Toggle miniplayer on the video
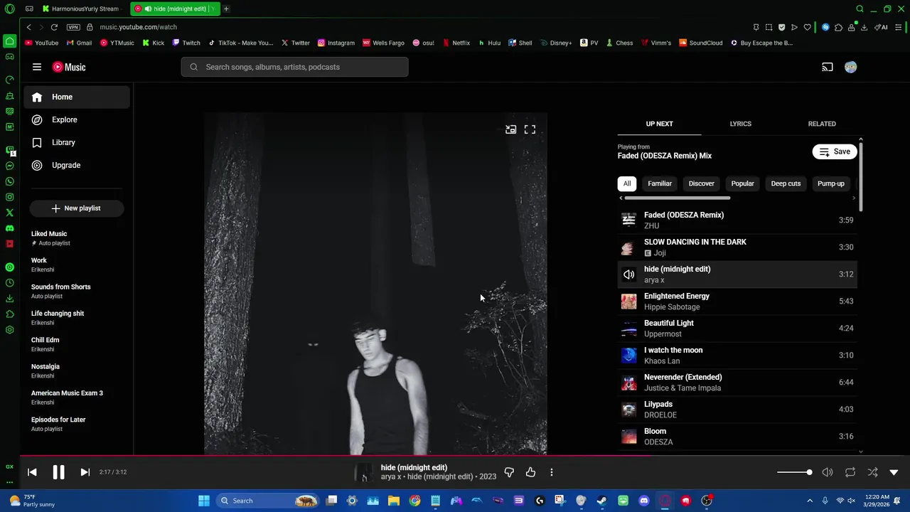The image size is (910, 512). pos(510,129)
